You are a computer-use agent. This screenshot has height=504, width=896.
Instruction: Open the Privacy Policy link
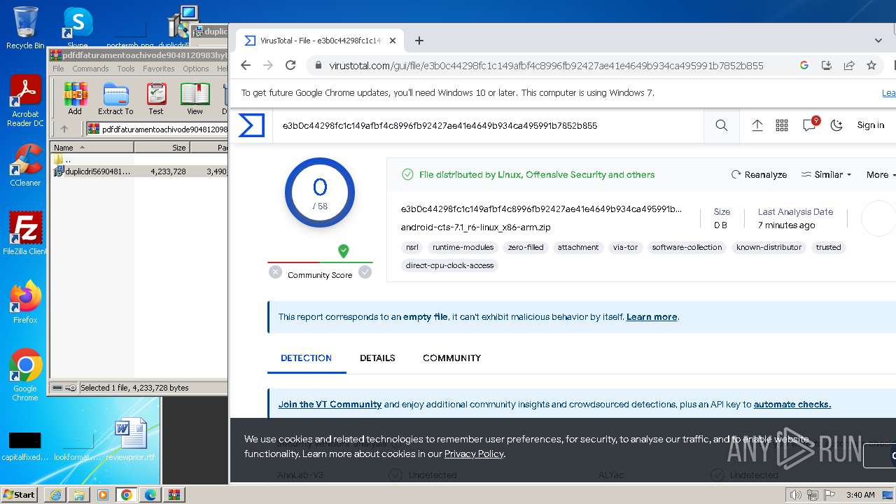click(x=474, y=454)
